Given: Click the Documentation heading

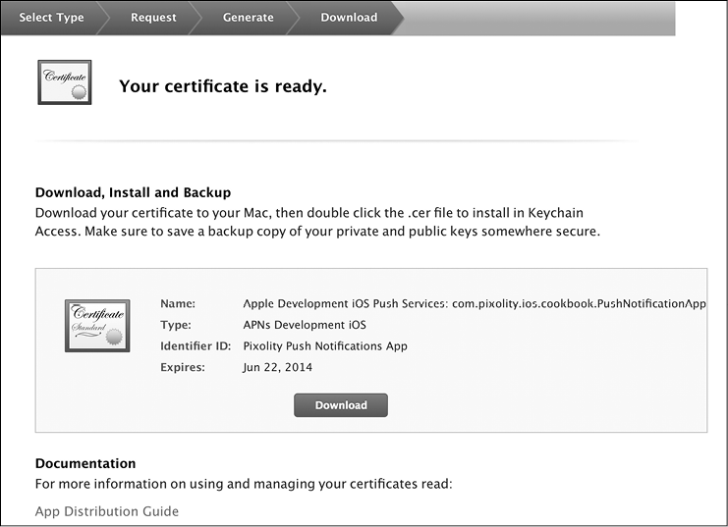Looking at the screenshot, I should coord(85,463).
